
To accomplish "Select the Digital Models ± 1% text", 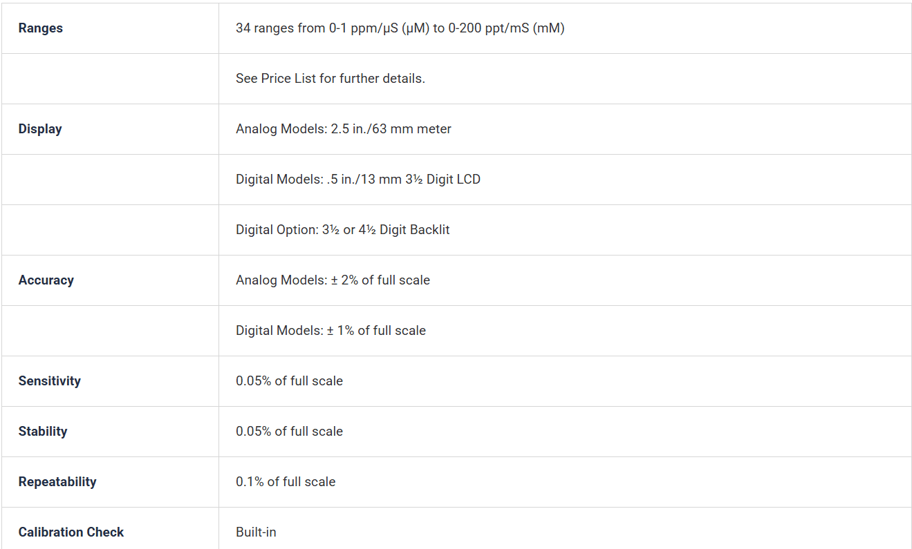I will click(x=331, y=331).
